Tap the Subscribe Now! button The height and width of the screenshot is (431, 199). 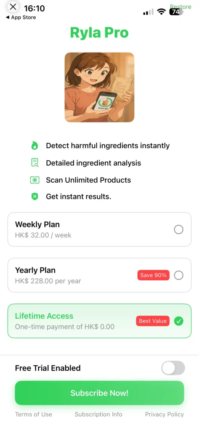click(99, 393)
